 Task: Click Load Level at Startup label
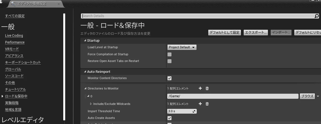tap(103, 47)
